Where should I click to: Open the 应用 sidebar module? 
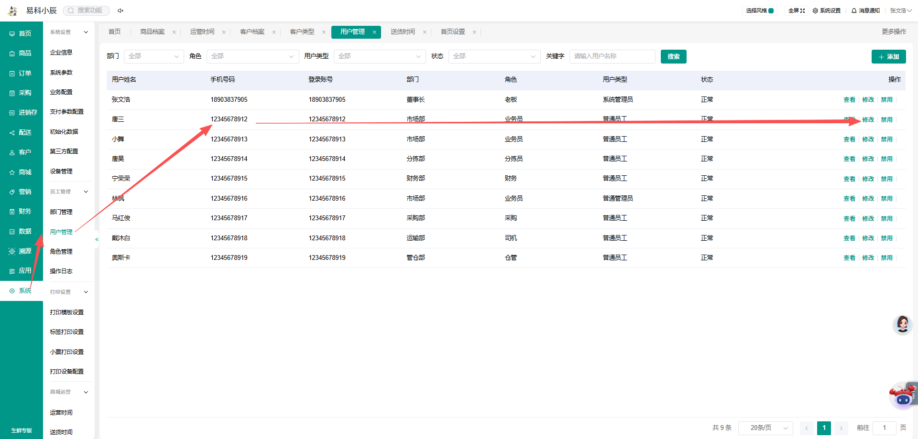pyautogui.click(x=21, y=271)
